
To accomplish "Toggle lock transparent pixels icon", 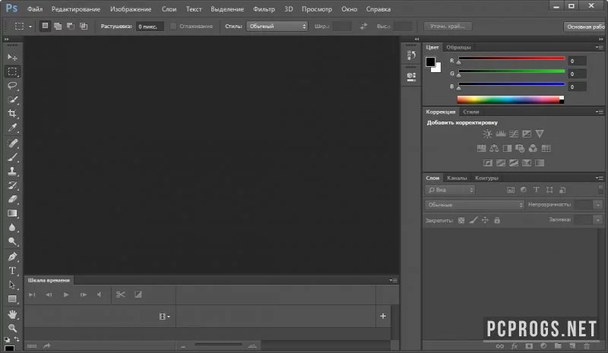I will pos(461,220).
